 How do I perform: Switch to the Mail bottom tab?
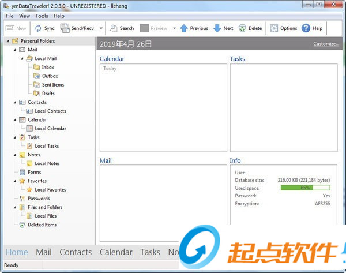coord(44,252)
